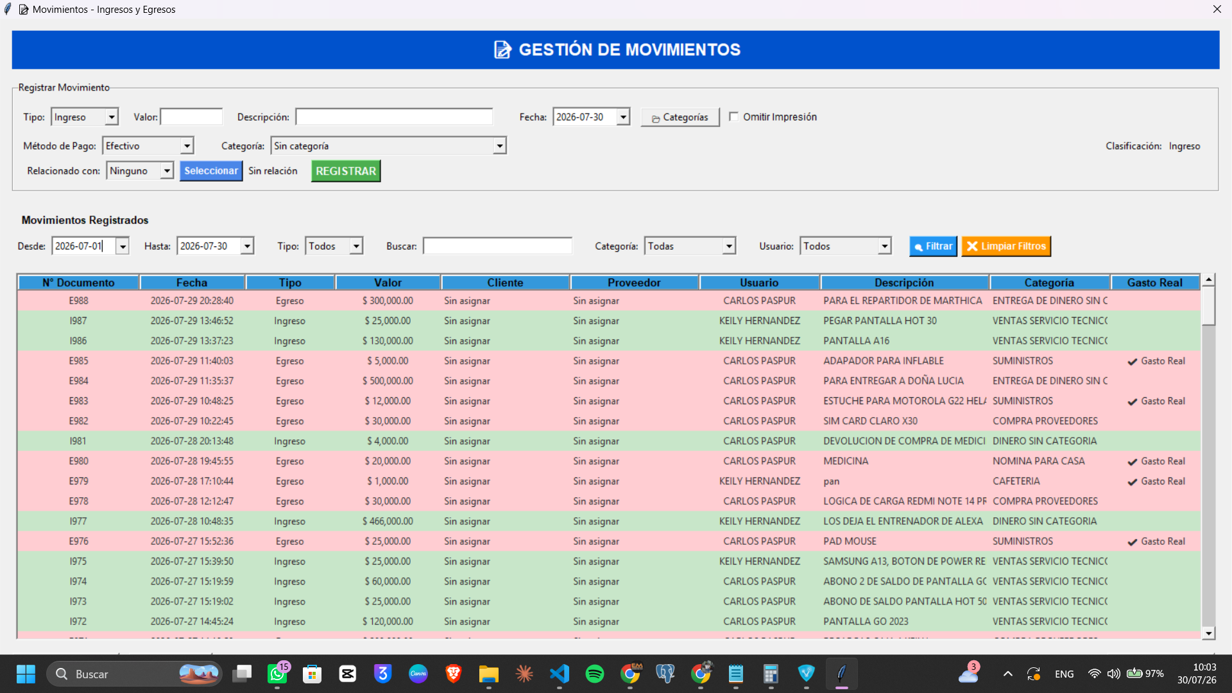Click the Descripción column header

[x=904, y=283]
